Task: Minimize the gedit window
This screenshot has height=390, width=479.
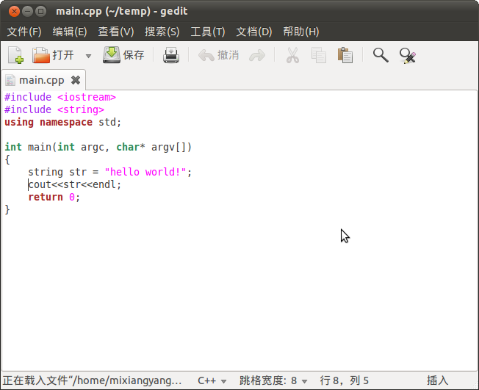Action: pos(27,12)
